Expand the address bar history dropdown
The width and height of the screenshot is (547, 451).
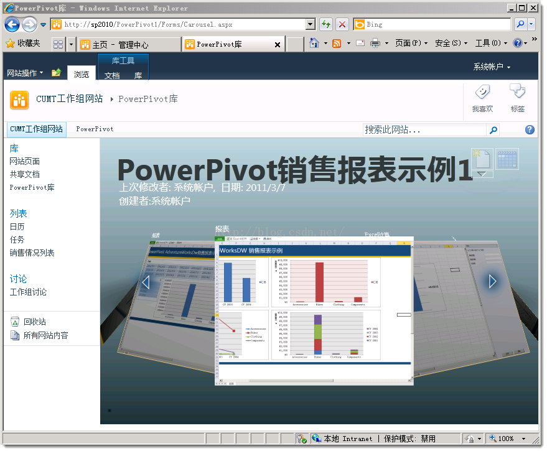pos(311,24)
